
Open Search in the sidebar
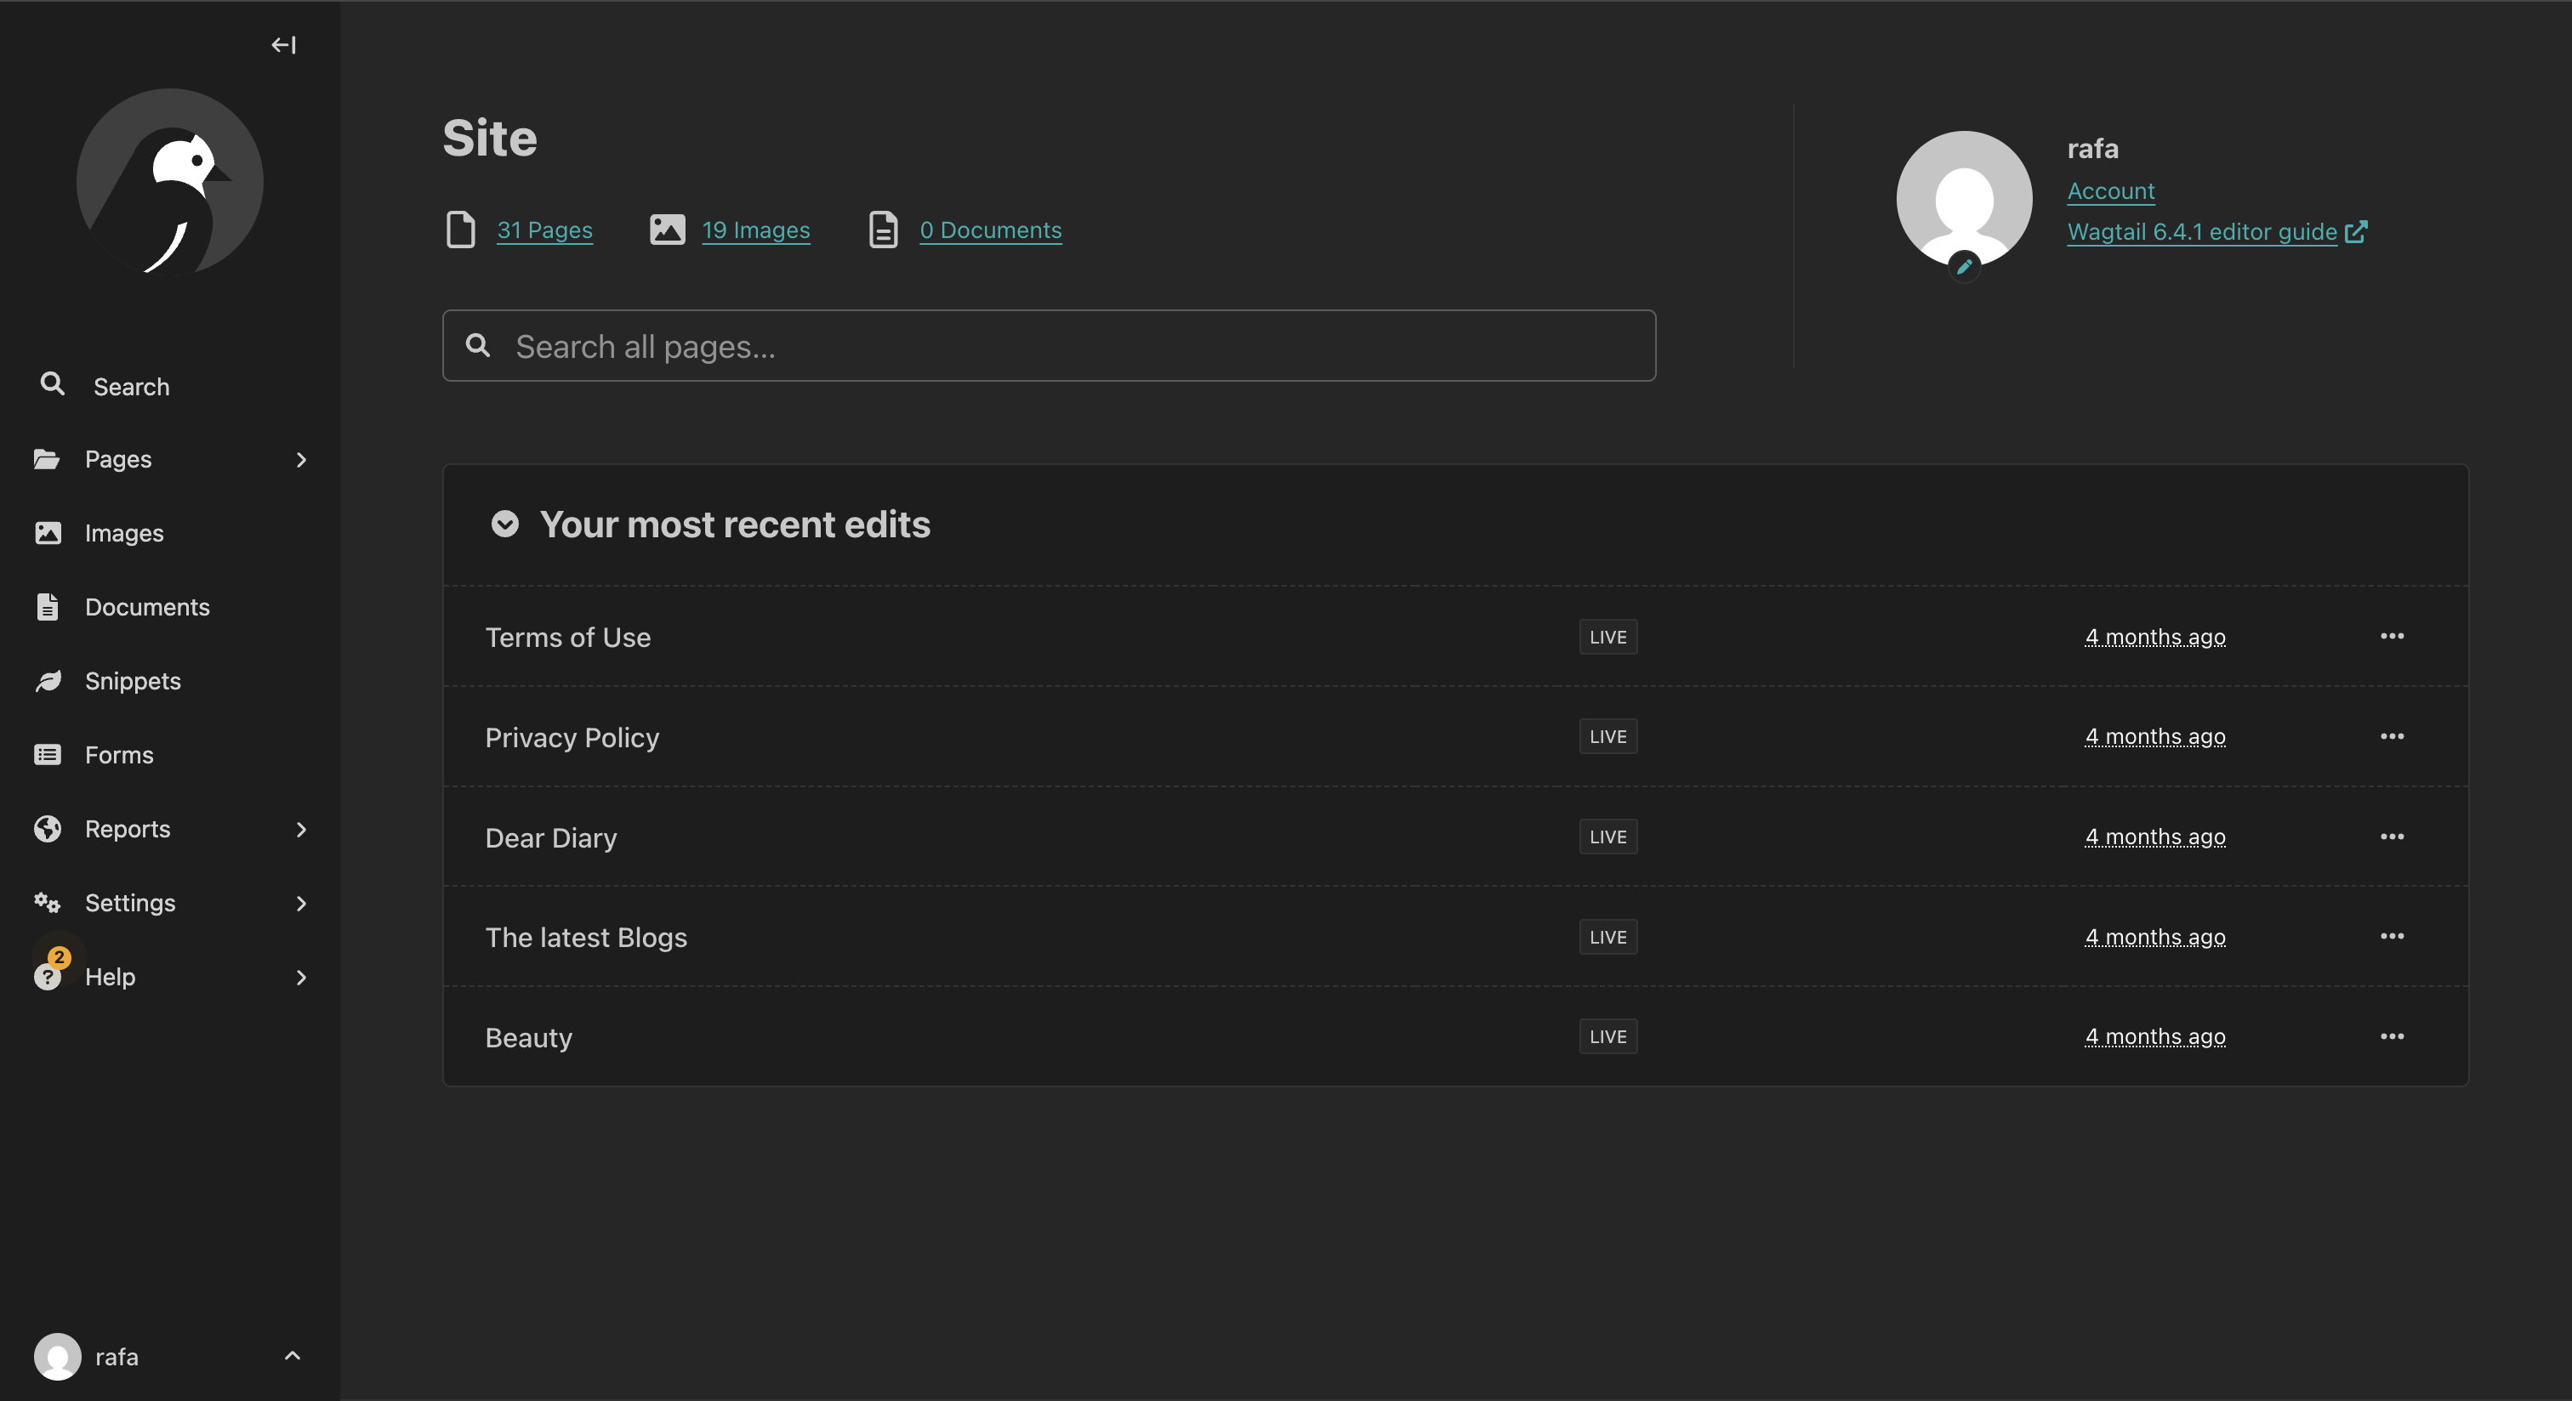coord(131,386)
